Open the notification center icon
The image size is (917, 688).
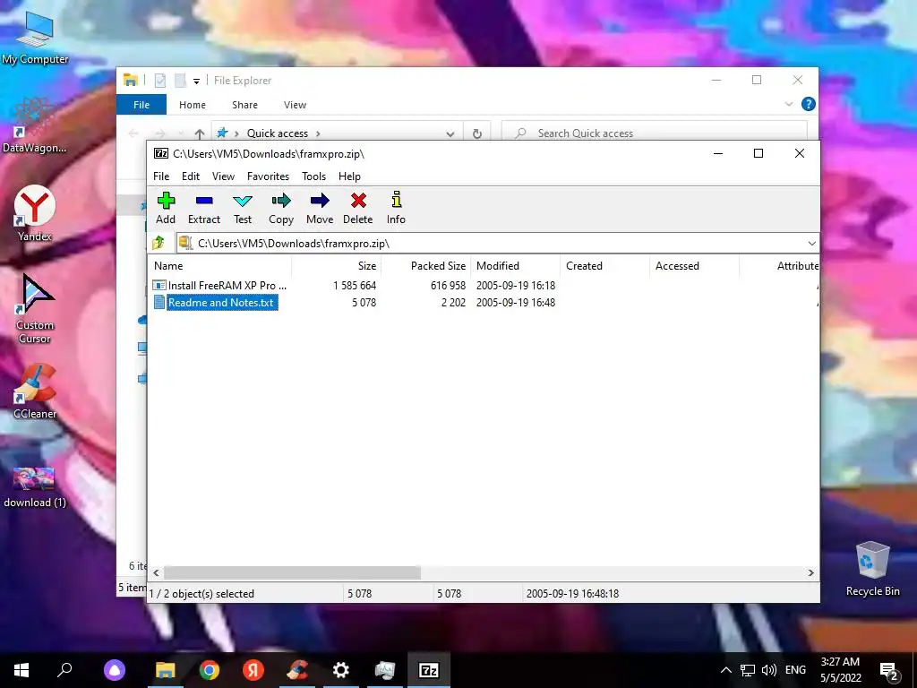pos(889,670)
